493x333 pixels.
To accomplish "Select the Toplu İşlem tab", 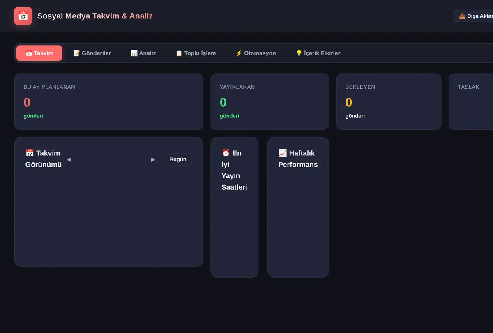I will [x=196, y=53].
